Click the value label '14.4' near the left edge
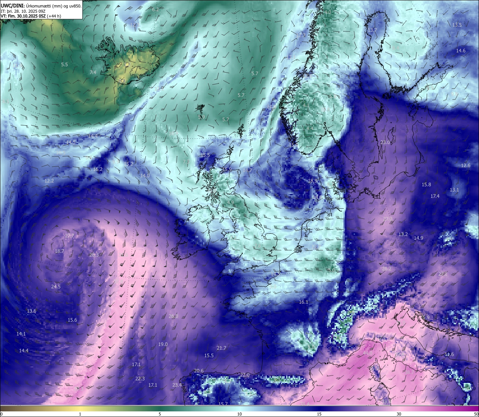Image resolution: width=479 pixels, height=417 pixels. point(24,350)
